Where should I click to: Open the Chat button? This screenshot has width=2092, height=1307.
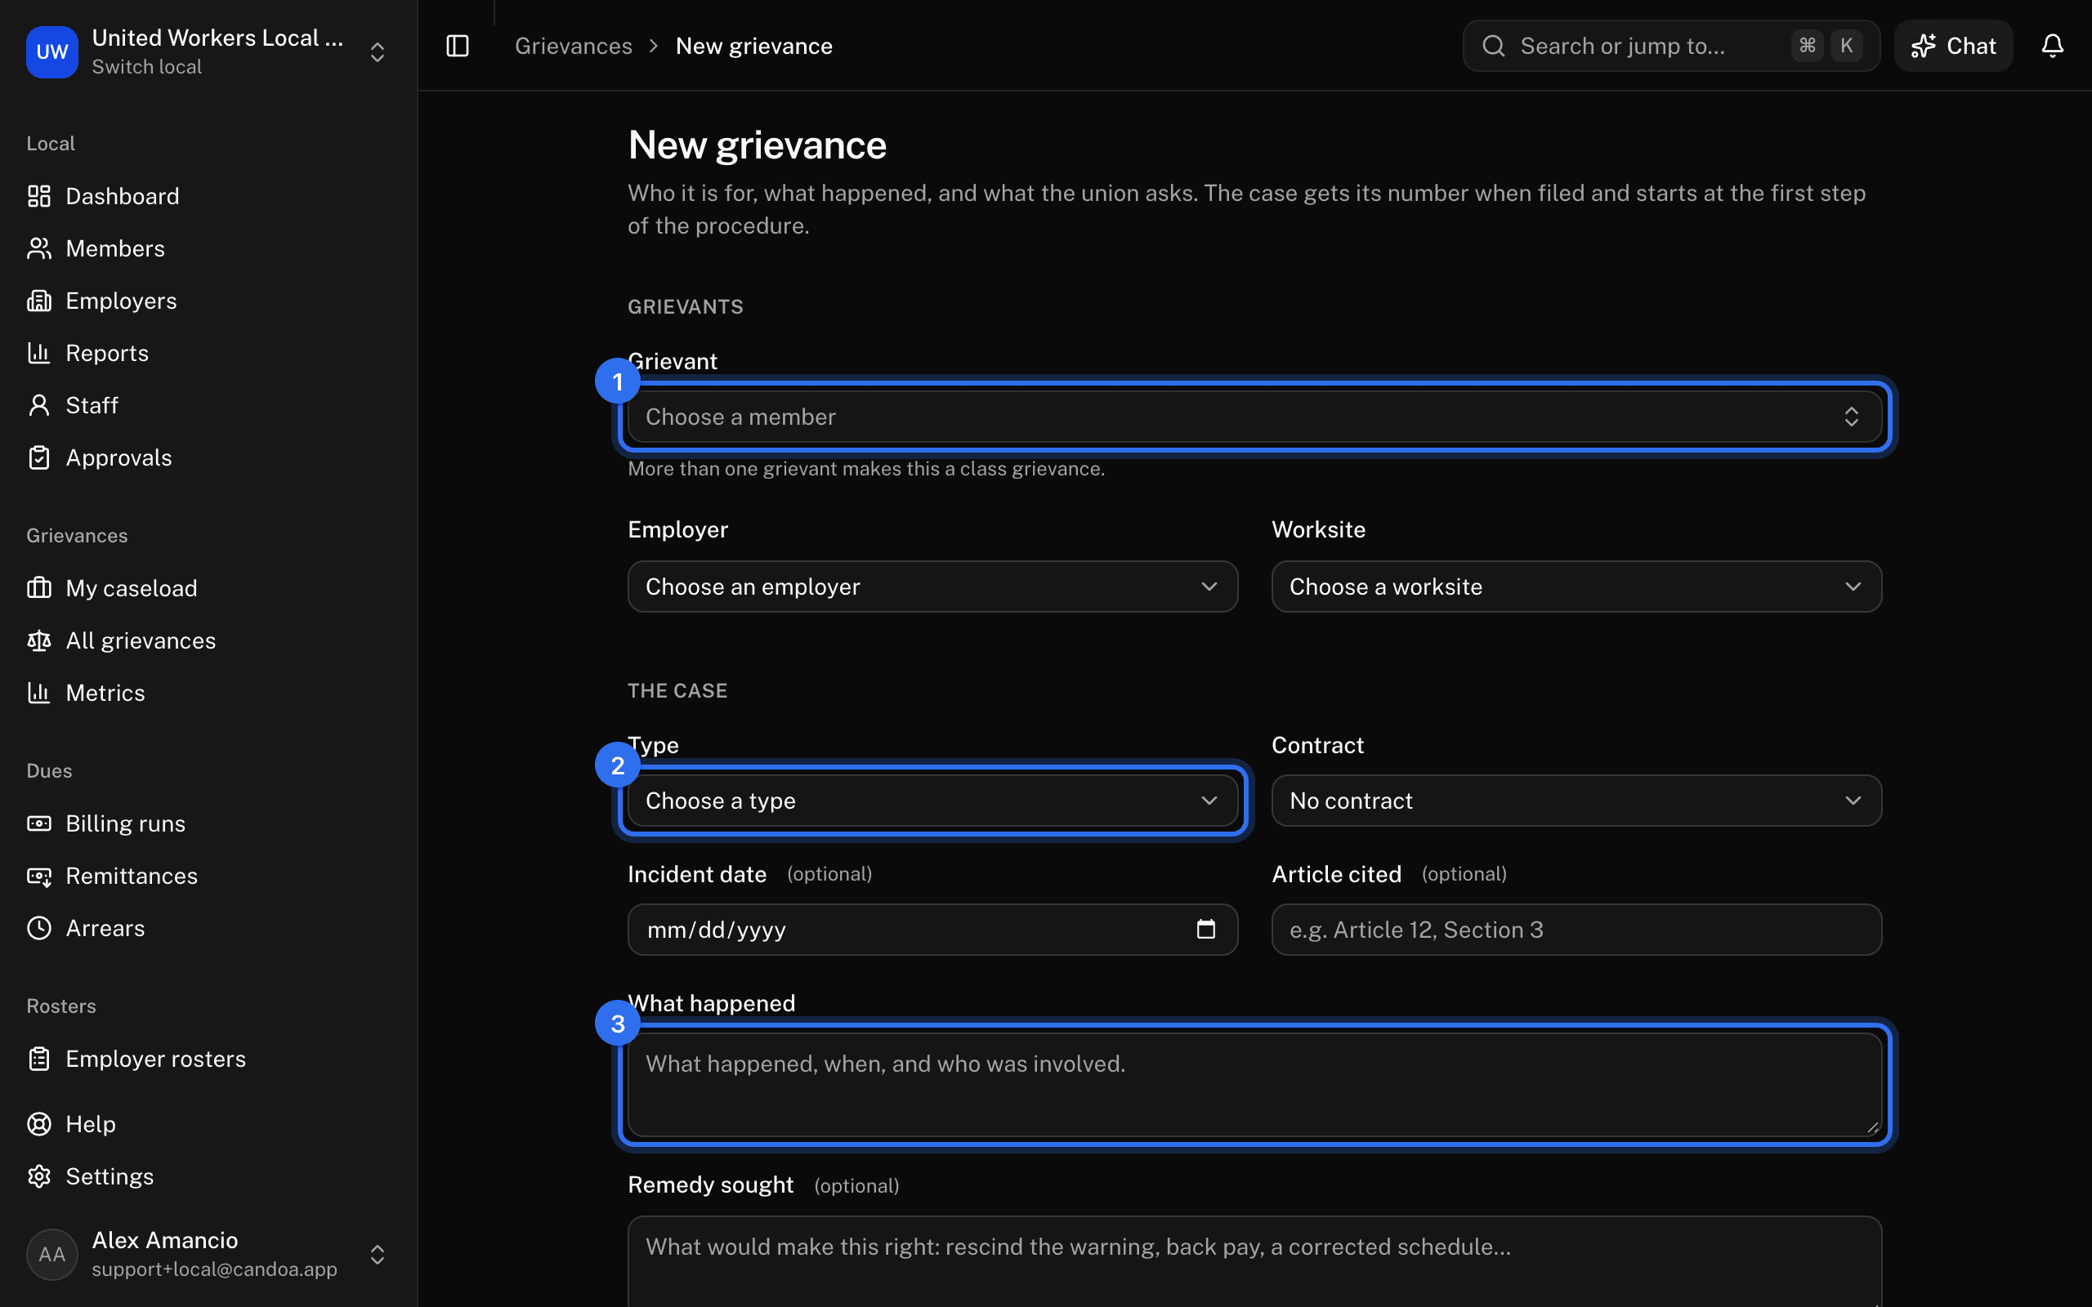click(1953, 46)
